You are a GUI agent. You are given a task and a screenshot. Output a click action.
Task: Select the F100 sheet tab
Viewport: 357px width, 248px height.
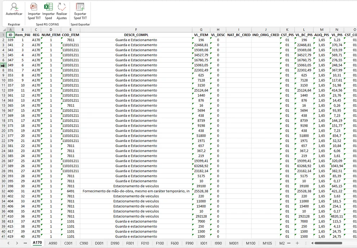[160, 243]
